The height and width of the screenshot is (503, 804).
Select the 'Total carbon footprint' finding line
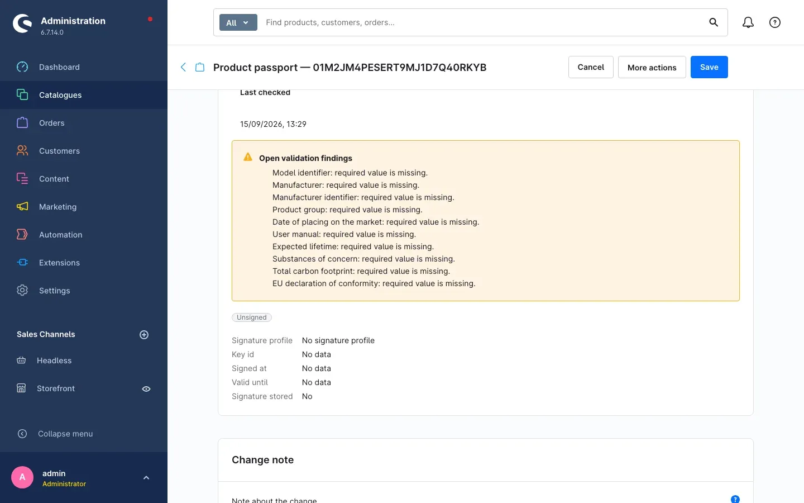coord(361,271)
